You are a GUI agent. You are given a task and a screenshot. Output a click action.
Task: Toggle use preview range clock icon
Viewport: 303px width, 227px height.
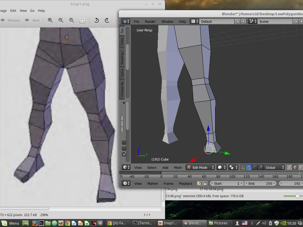(199, 183)
